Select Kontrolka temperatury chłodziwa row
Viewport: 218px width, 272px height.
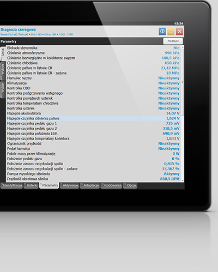coord(94,103)
